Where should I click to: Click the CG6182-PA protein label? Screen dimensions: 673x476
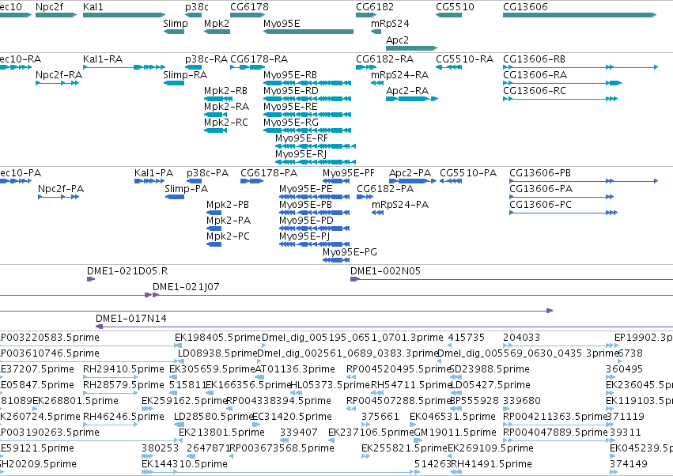pos(385,189)
